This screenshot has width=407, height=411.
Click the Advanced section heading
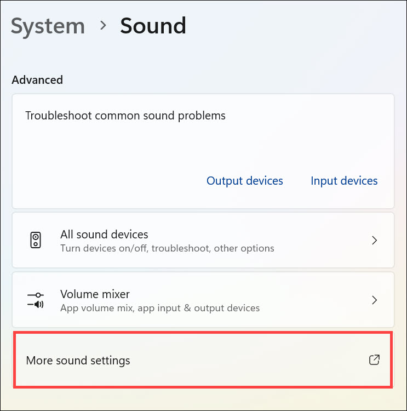pyautogui.click(x=37, y=80)
